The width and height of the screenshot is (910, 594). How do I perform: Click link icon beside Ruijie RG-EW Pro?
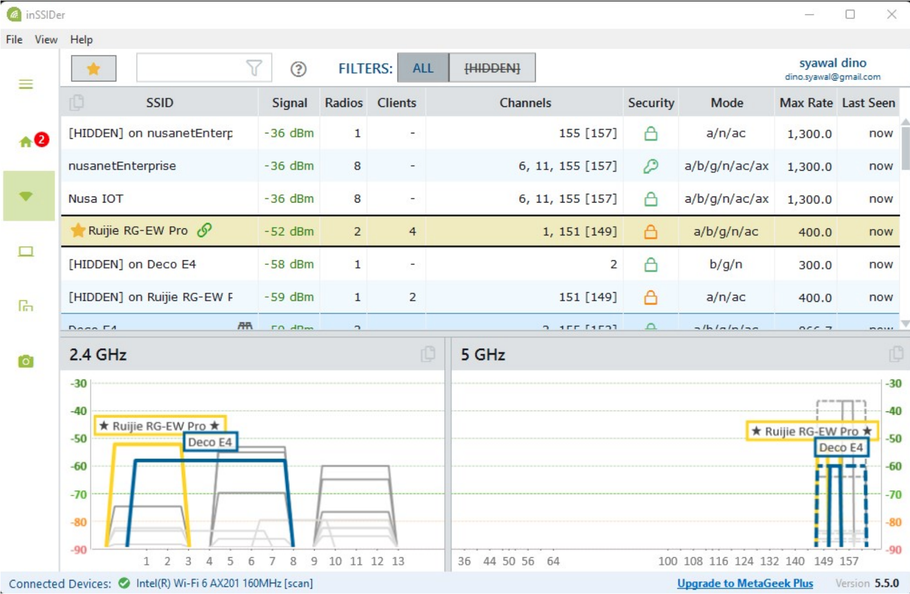pyautogui.click(x=205, y=231)
